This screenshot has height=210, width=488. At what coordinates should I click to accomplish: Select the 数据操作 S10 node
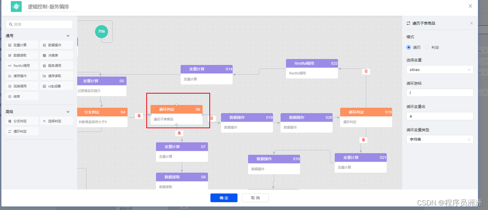coord(274,164)
